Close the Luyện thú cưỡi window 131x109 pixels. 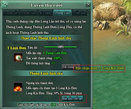88,5
